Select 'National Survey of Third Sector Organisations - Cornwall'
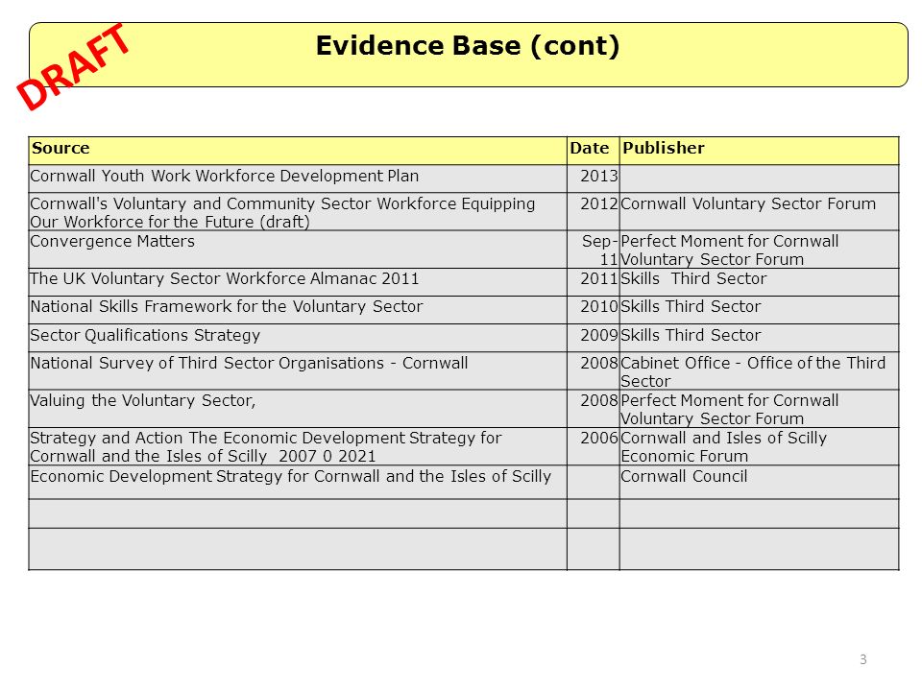 point(298,370)
